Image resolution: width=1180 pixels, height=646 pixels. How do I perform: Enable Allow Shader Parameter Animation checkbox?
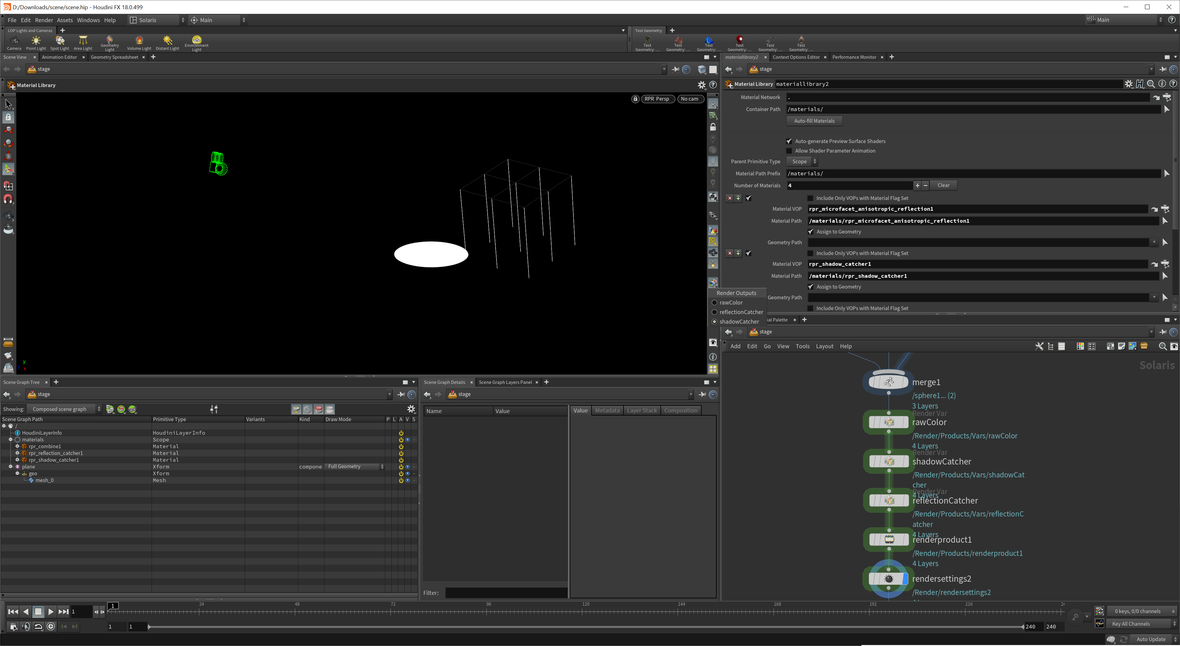pos(789,151)
